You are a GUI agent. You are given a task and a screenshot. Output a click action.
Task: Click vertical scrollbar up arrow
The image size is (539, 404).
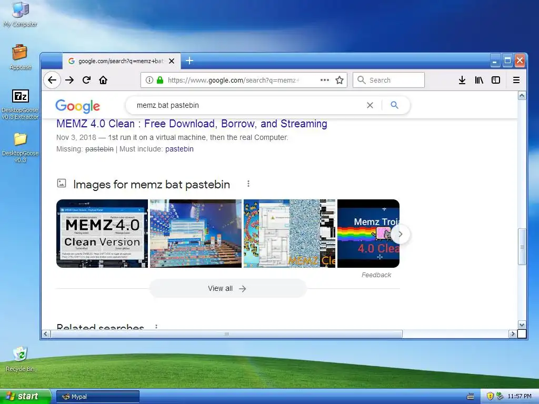coord(522,96)
